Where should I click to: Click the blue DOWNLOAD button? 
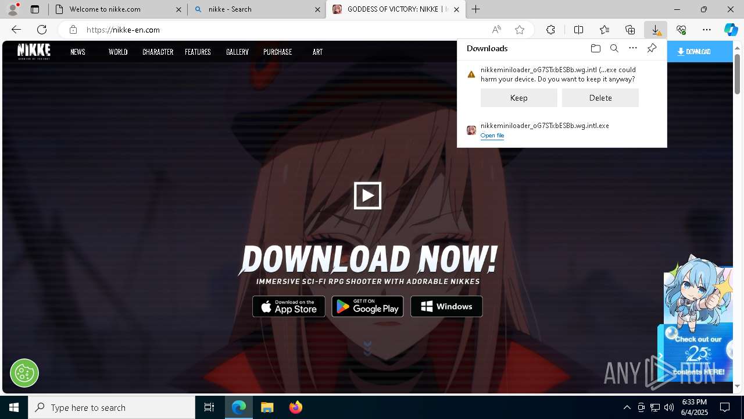pyautogui.click(x=700, y=51)
